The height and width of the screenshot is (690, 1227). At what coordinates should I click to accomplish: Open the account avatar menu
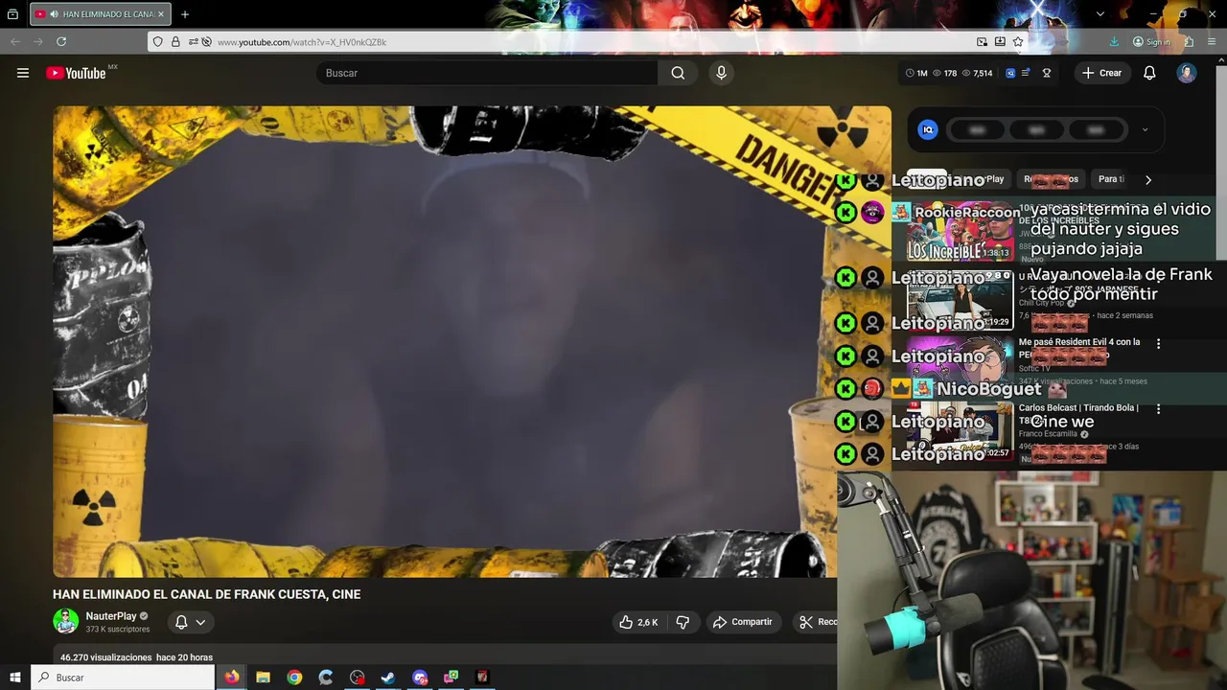pos(1187,73)
